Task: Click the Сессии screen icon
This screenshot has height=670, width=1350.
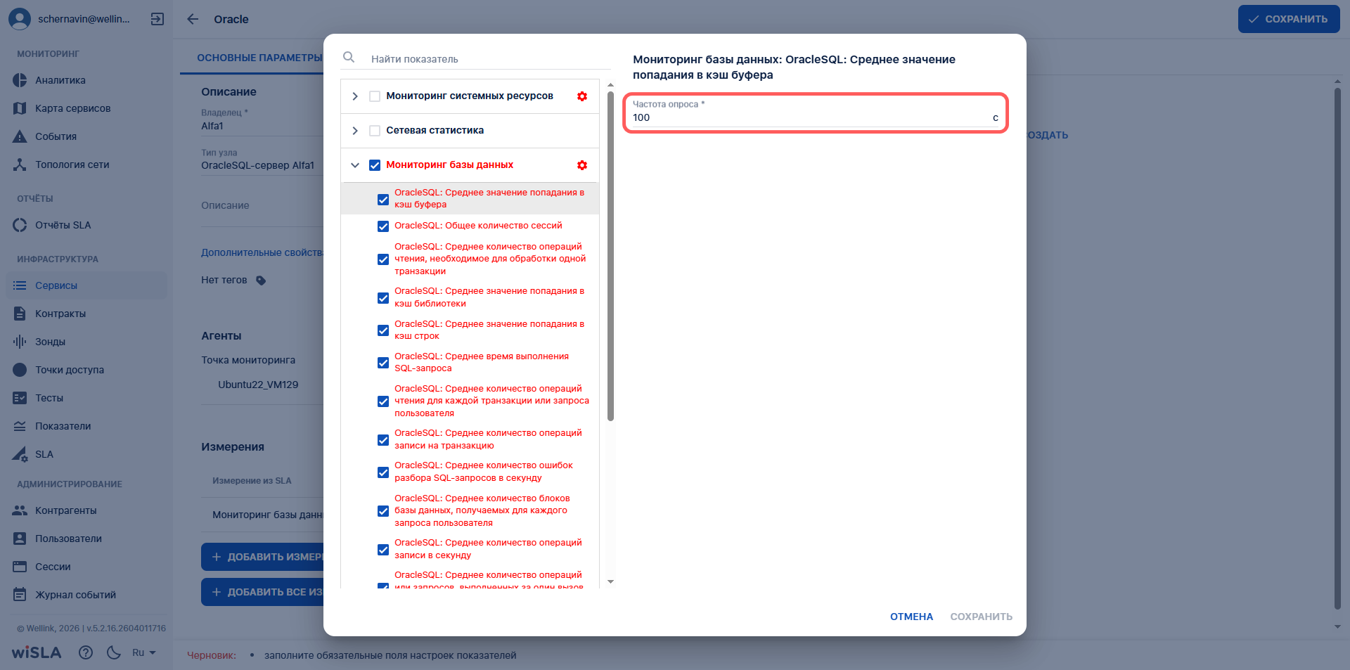Action: [20, 567]
